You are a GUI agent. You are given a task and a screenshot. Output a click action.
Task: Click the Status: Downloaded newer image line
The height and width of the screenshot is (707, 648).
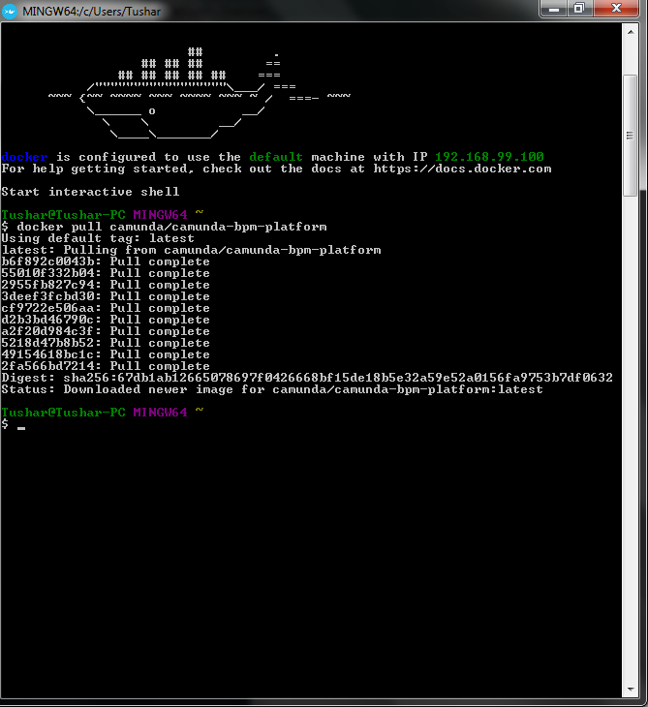[272, 389]
